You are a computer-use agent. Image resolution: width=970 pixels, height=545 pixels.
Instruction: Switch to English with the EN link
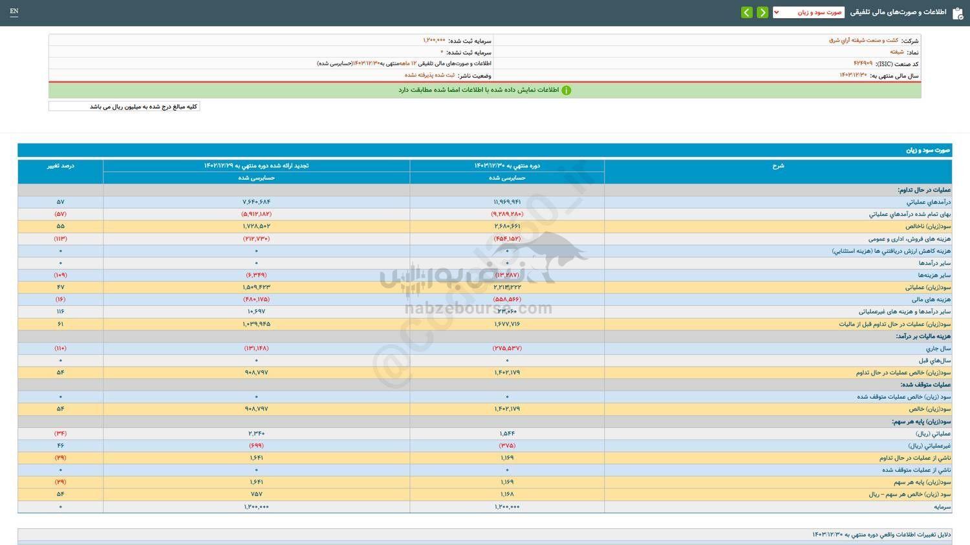(x=14, y=12)
